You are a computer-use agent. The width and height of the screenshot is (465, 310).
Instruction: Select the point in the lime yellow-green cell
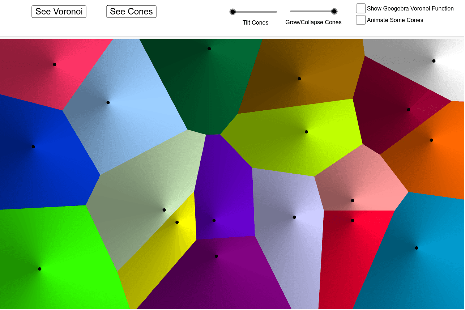[x=306, y=132]
